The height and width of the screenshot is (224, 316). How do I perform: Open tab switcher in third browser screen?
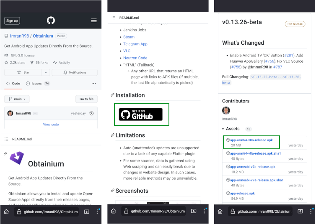[x=300, y=211]
